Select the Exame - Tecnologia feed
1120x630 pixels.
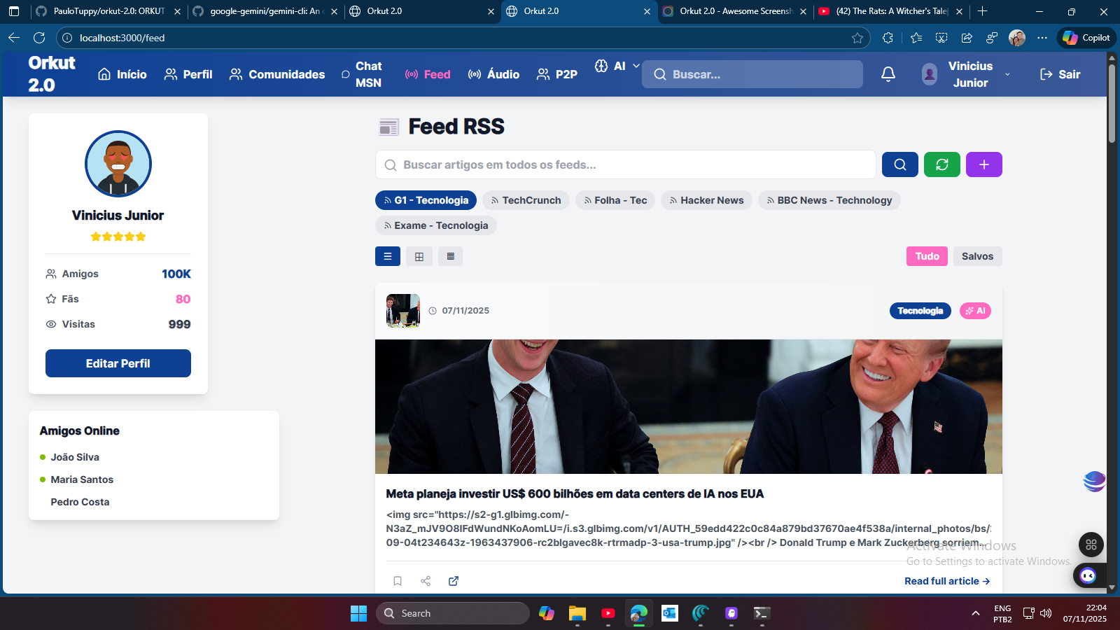[435, 225]
